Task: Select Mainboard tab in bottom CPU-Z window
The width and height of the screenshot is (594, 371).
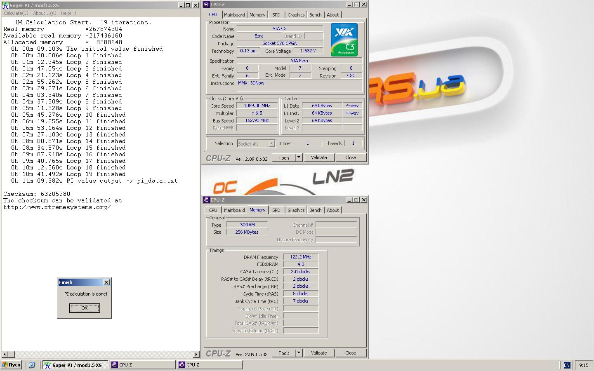Action: 234,210
